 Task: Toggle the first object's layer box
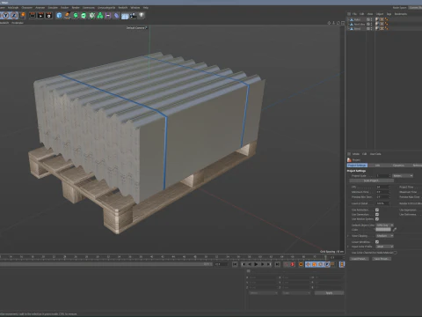368,19
